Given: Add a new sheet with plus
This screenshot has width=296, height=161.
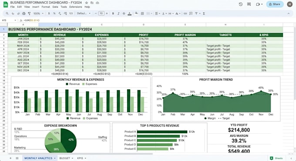Looking at the screenshot, I should click(x=10, y=158).
